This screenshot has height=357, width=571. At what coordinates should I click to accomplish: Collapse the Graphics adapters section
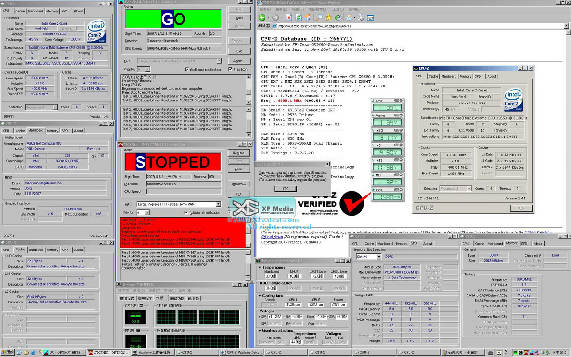click(x=260, y=331)
